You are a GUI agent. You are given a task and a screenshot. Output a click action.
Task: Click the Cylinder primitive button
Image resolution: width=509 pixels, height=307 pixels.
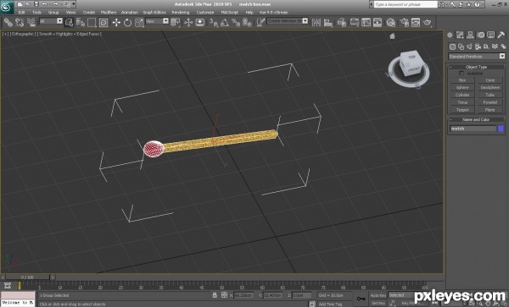pos(462,95)
